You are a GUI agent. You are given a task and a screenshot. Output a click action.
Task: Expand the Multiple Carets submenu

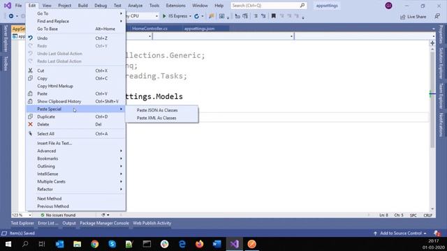point(75,181)
